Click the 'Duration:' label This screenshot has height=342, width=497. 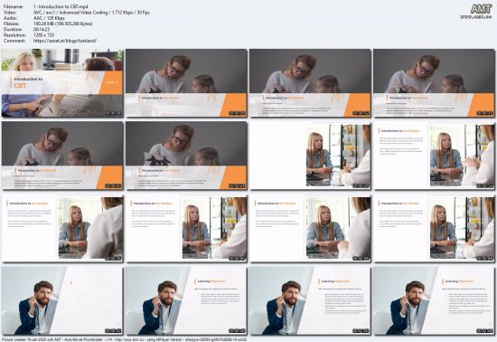13,30
